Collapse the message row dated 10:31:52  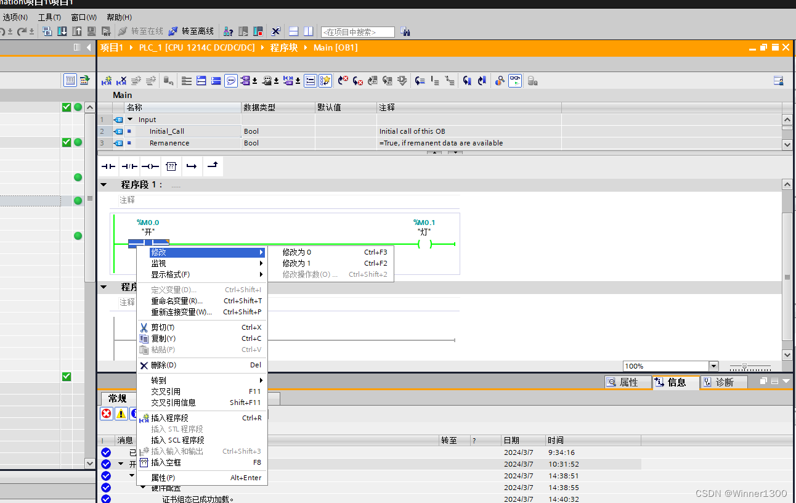(121, 464)
